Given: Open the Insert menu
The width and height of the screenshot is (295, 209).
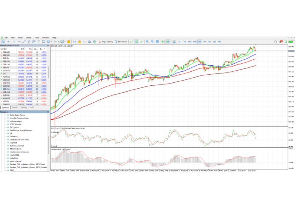Looking at the screenshot, I should [20, 38].
